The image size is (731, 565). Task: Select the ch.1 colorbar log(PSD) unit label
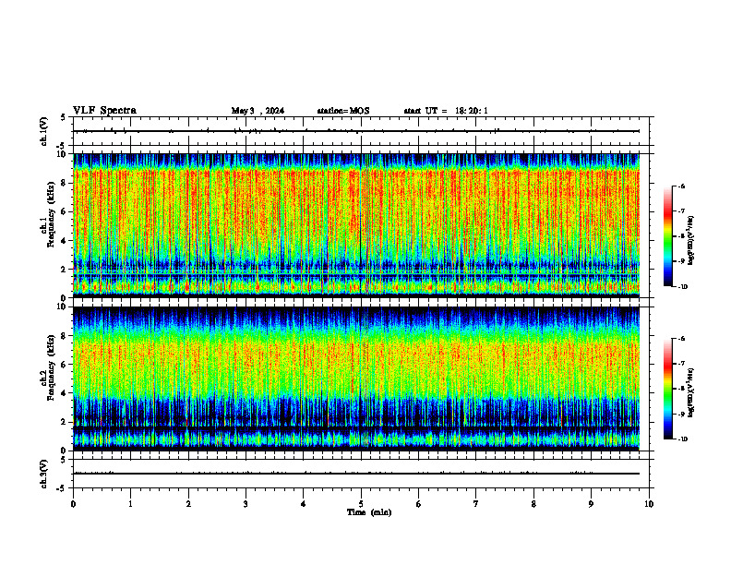click(690, 241)
